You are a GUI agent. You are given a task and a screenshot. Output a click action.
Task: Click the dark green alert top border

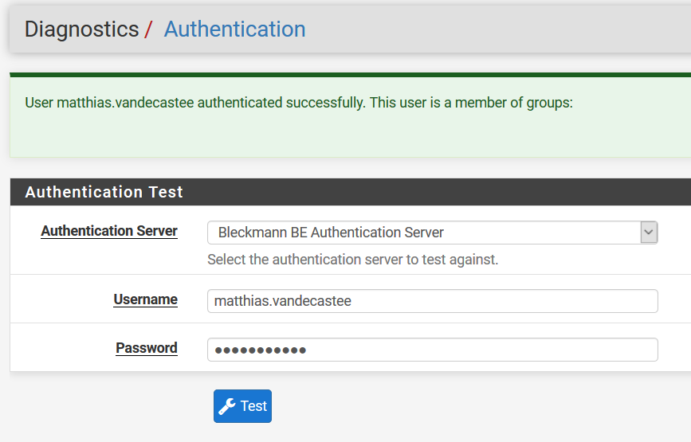tap(350, 75)
